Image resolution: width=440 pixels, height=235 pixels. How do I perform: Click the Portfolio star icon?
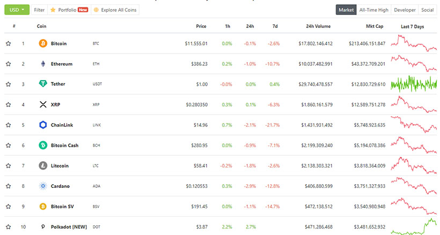pyautogui.click(x=53, y=10)
